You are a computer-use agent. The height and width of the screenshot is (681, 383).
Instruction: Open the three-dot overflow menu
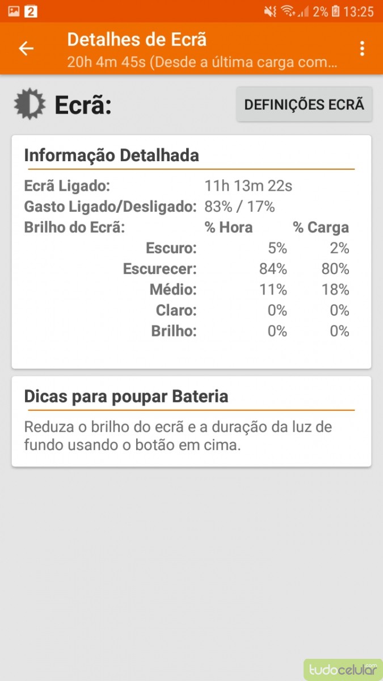coord(362,49)
